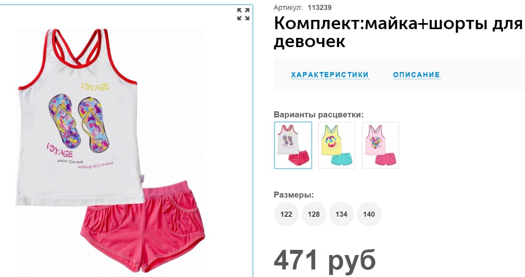Click the product title Комплект:майка+шорты для девочек
525x277 pixels.
pos(398,33)
